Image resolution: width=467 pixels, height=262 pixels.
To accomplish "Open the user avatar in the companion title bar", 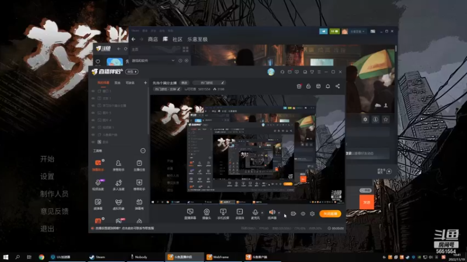I will click(271, 72).
